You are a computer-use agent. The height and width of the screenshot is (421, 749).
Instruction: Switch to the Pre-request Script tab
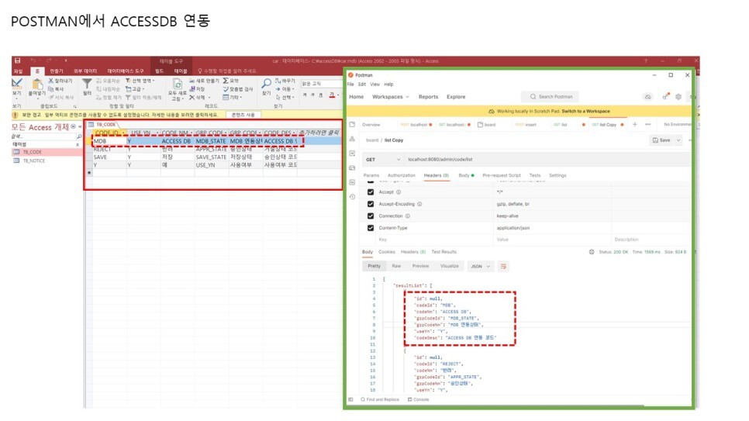[x=502, y=175]
